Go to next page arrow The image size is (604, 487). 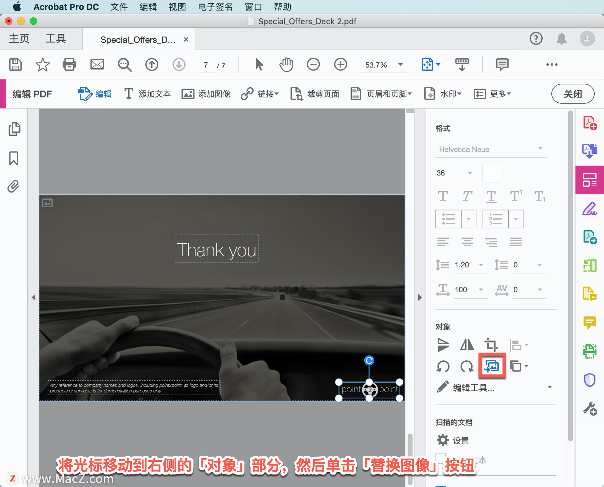coord(179,65)
